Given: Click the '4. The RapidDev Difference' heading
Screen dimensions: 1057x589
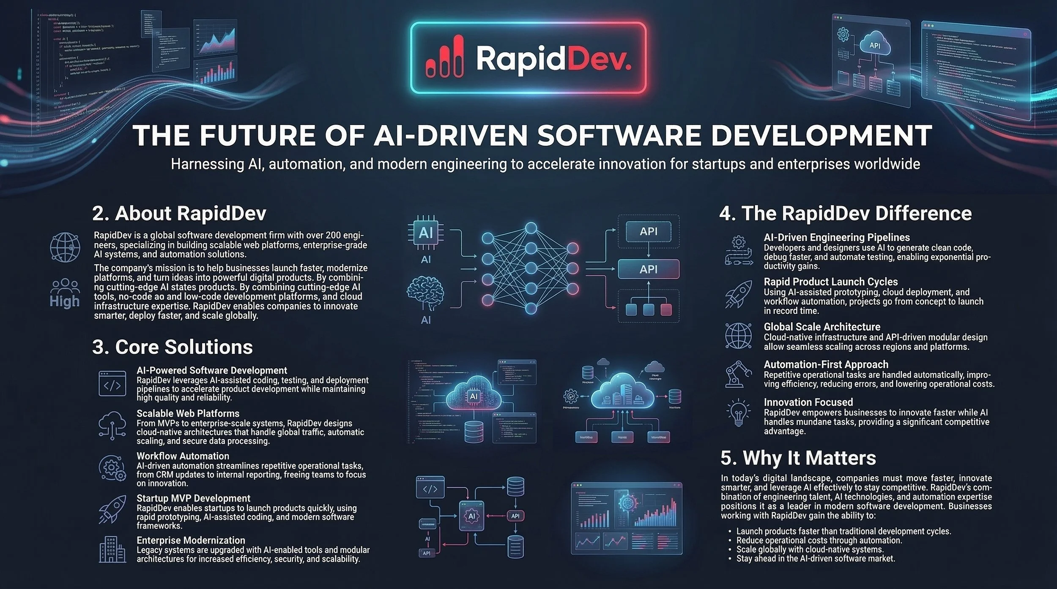Looking at the screenshot, I should pyautogui.click(x=846, y=213).
